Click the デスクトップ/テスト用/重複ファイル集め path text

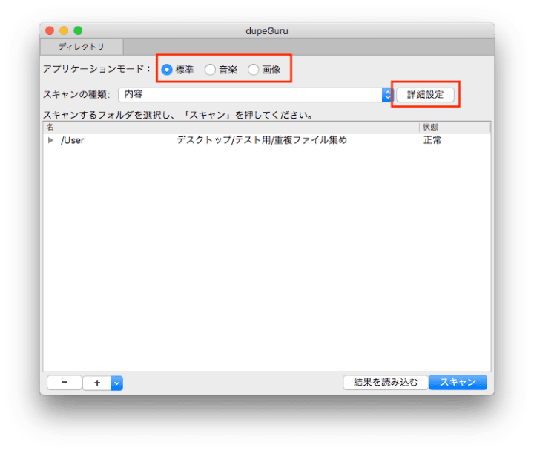pyautogui.click(x=262, y=140)
